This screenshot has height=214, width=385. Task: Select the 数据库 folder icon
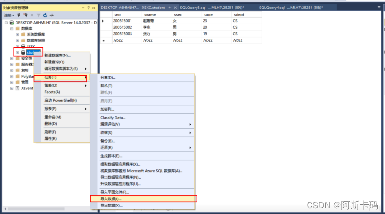(x=17, y=28)
